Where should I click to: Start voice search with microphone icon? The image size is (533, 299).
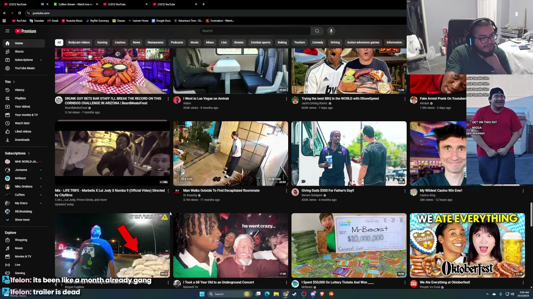[x=331, y=31]
